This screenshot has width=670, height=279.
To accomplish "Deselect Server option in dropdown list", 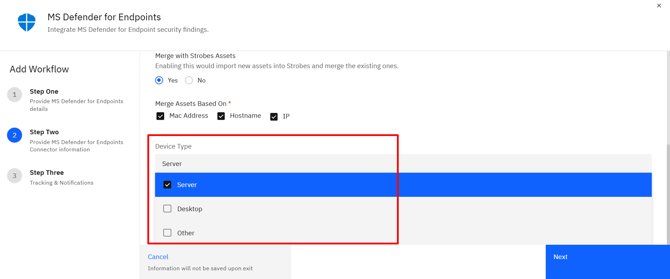I will pyautogui.click(x=403, y=185).
